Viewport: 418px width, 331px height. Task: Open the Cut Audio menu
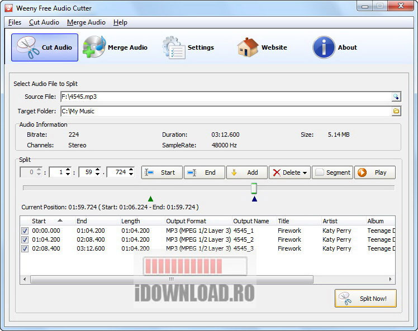[x=44, y=22]
